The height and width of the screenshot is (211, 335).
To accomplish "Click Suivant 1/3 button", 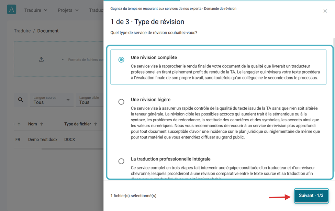I will tap(311, 196).
